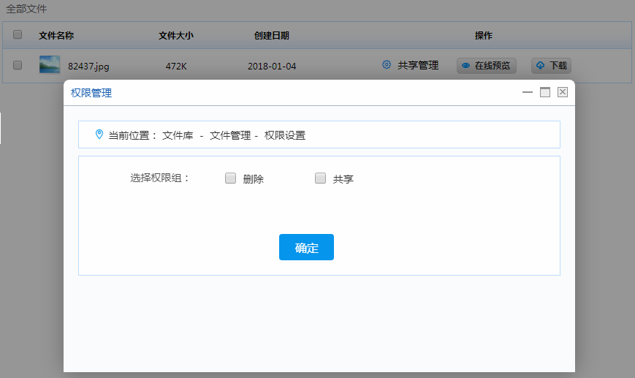Select the checkbox for the 82437.jpg row

pyautogui.click(x=18, y=65)
